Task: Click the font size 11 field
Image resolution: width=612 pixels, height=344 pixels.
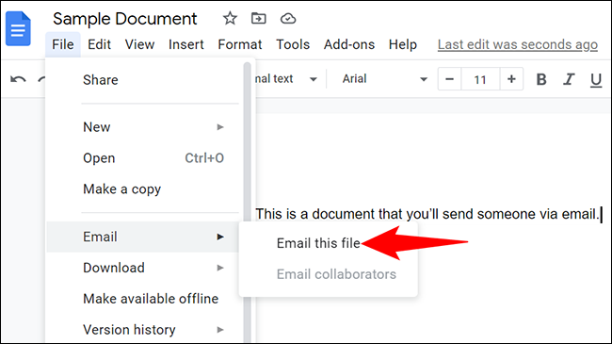Action: [x=480, y=79]
